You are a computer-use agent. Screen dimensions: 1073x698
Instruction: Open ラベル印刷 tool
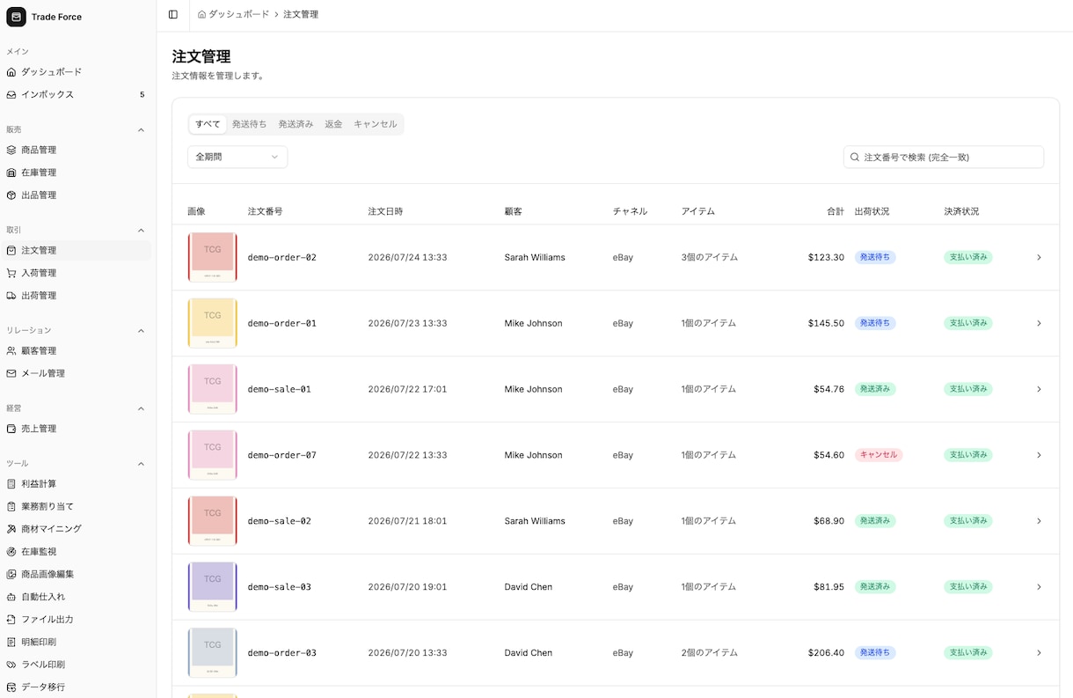point(77,665)
